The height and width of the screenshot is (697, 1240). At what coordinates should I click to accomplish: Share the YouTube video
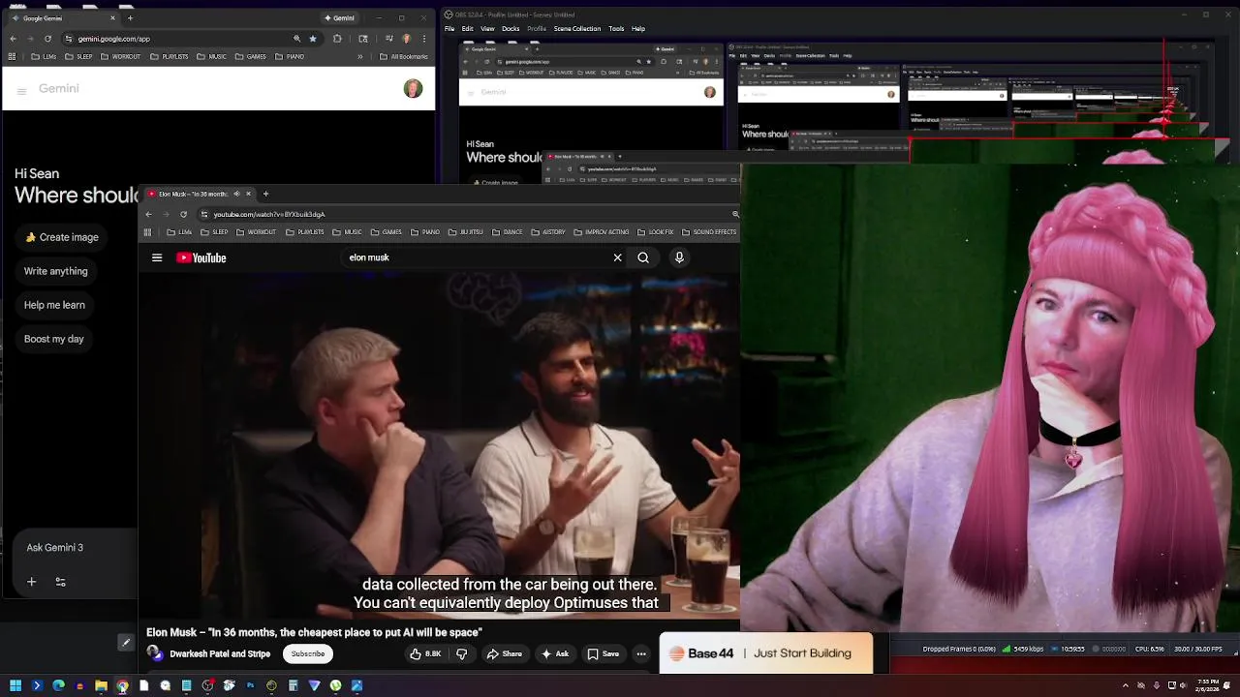pos(505,653)
